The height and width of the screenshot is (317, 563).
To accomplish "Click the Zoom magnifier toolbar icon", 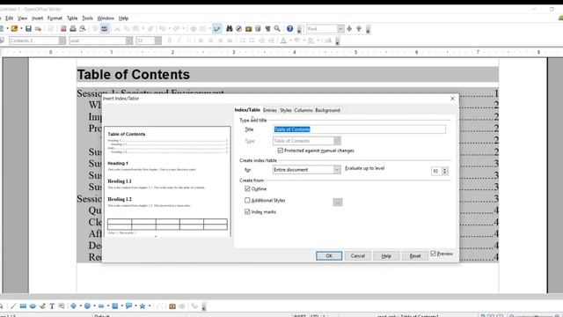I will click(x=277, y=29).
